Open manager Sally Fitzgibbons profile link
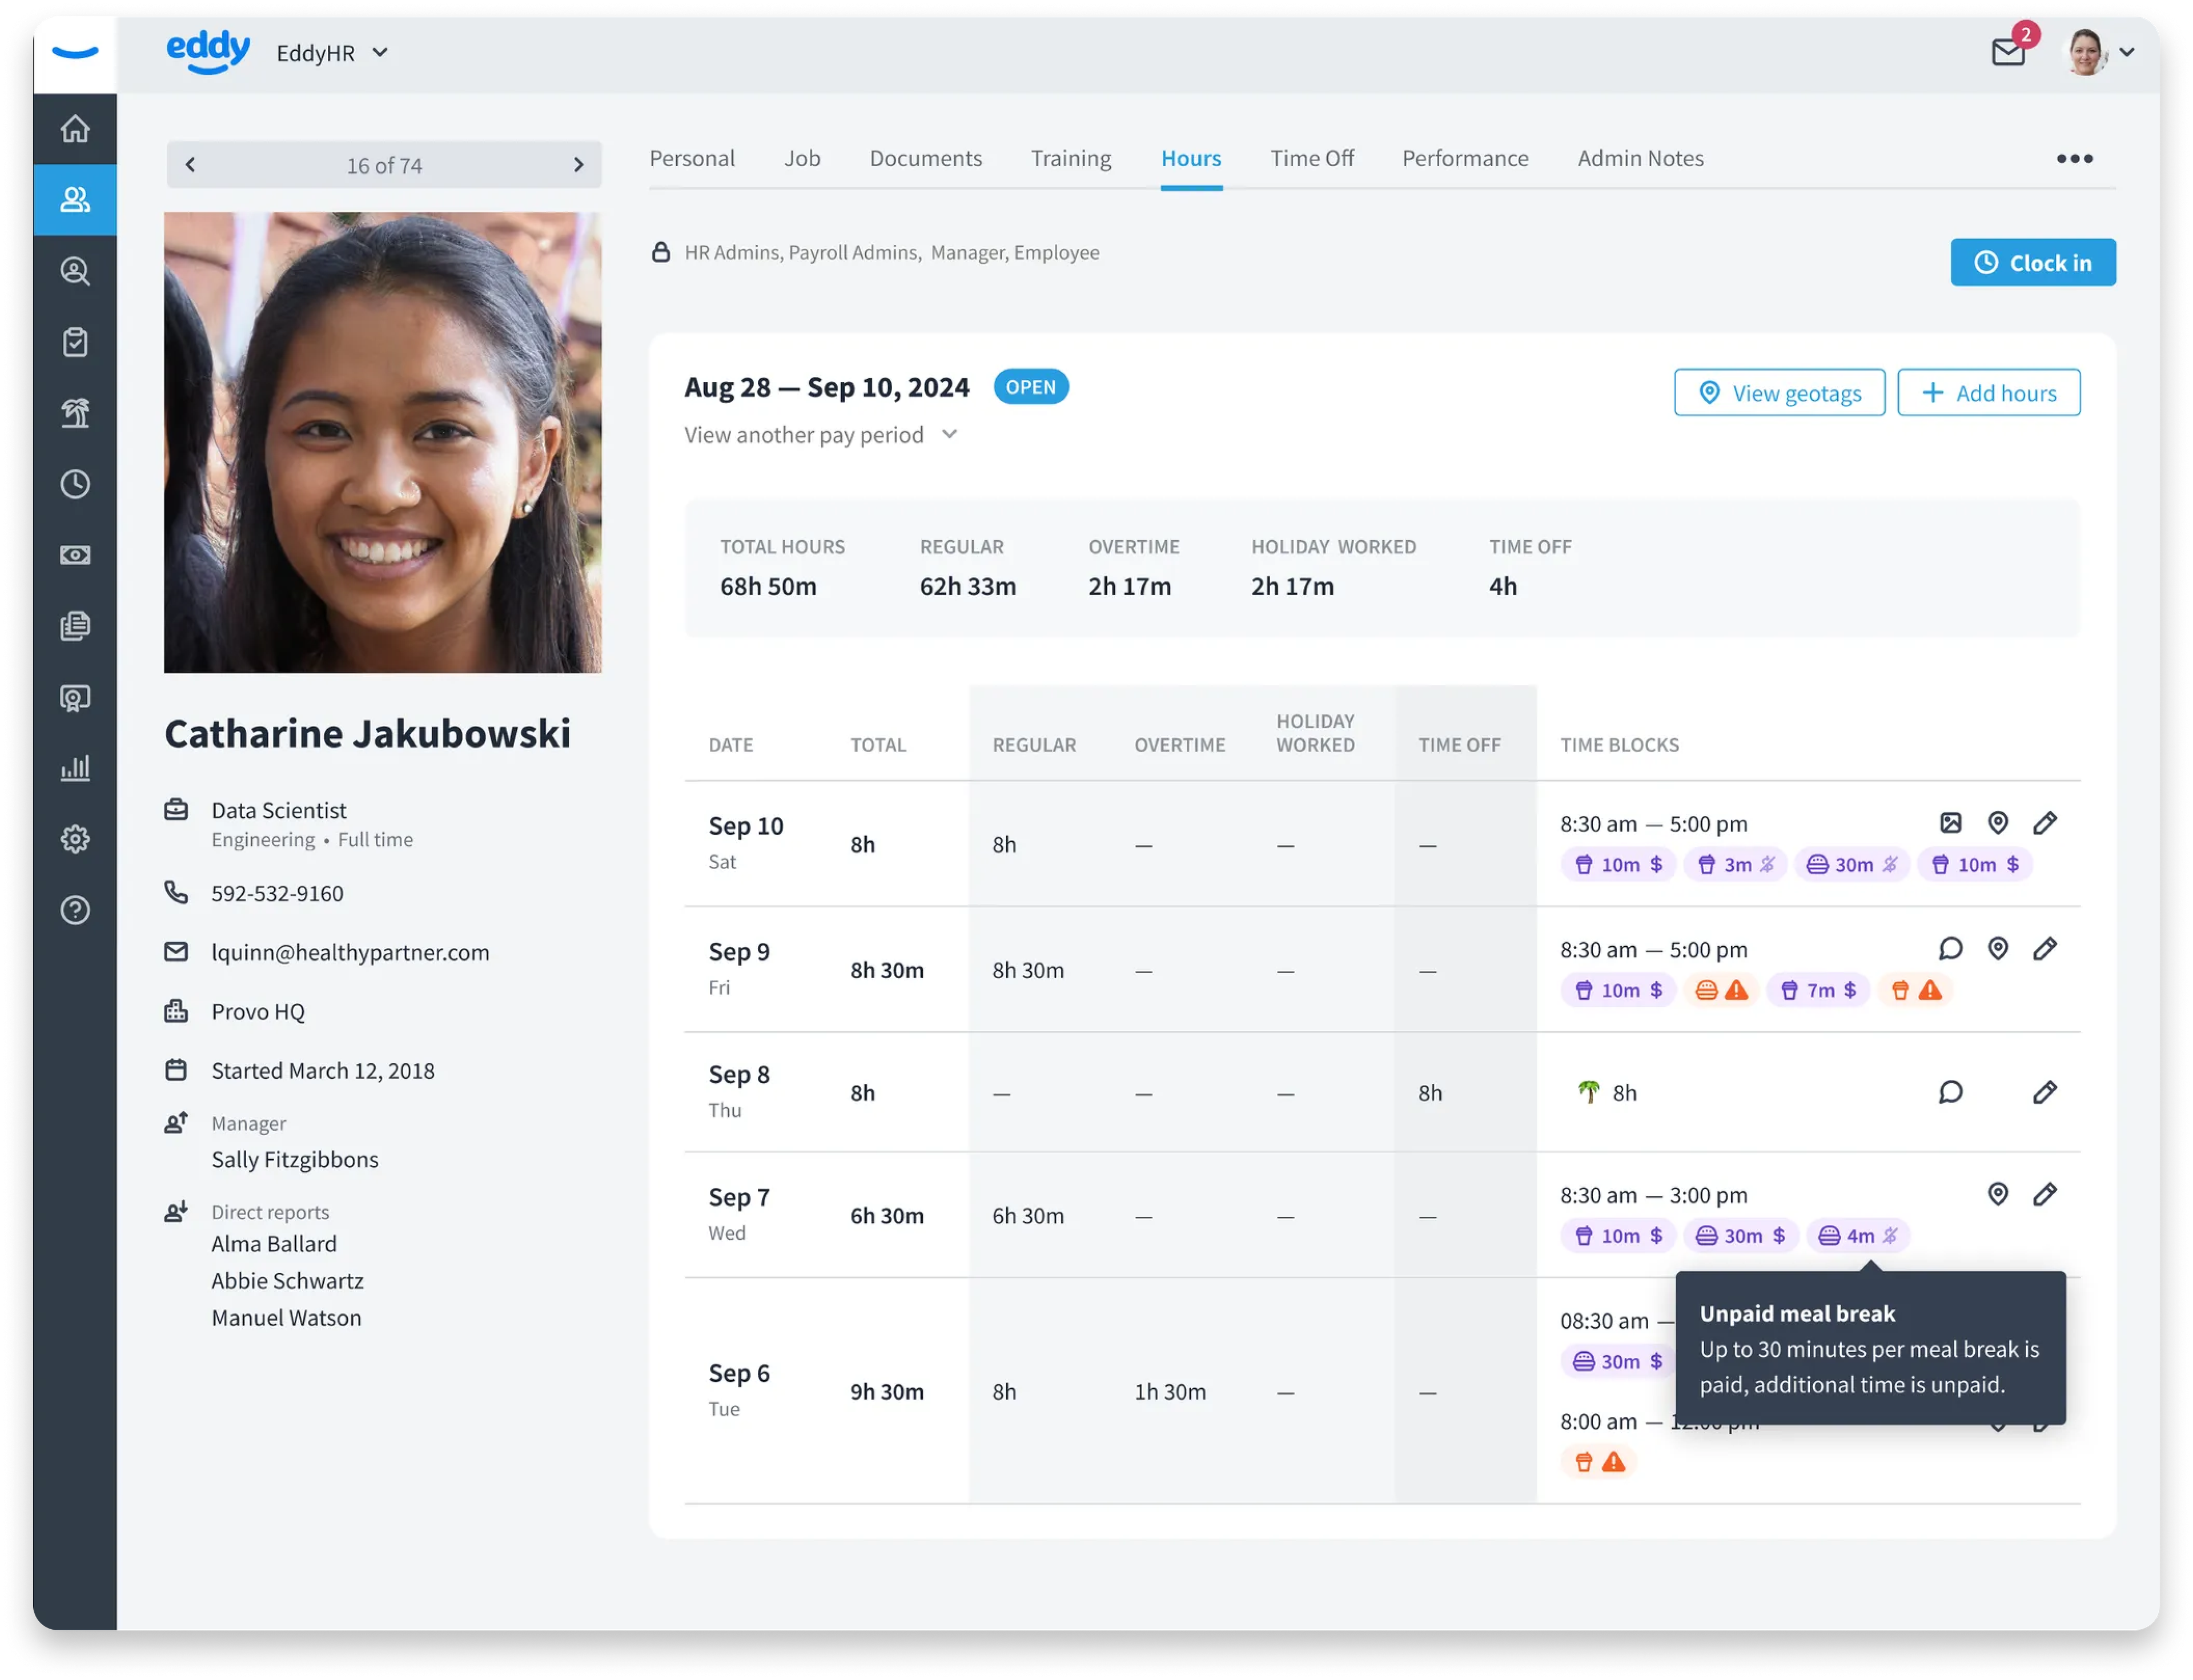Screen dimensions: 2193x1680 (x=295, y=1159)
